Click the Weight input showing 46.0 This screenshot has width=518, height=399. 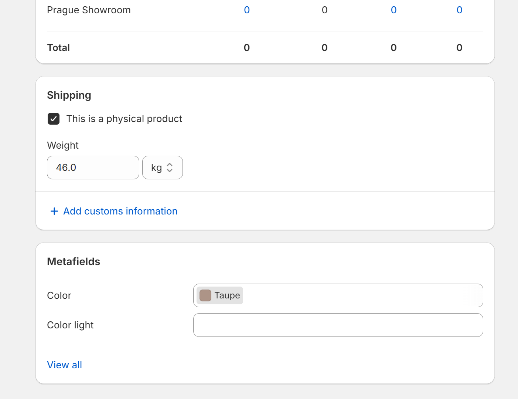(93, 168)
